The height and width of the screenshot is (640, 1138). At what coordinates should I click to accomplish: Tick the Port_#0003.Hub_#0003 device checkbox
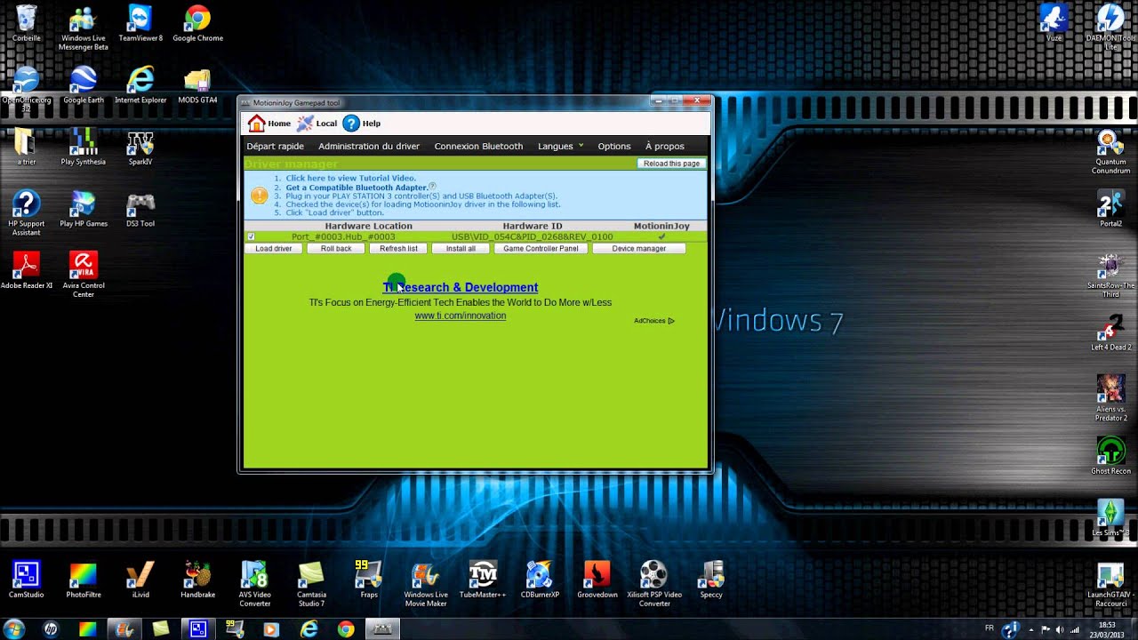pyautogui.click(x=251, y=237)
